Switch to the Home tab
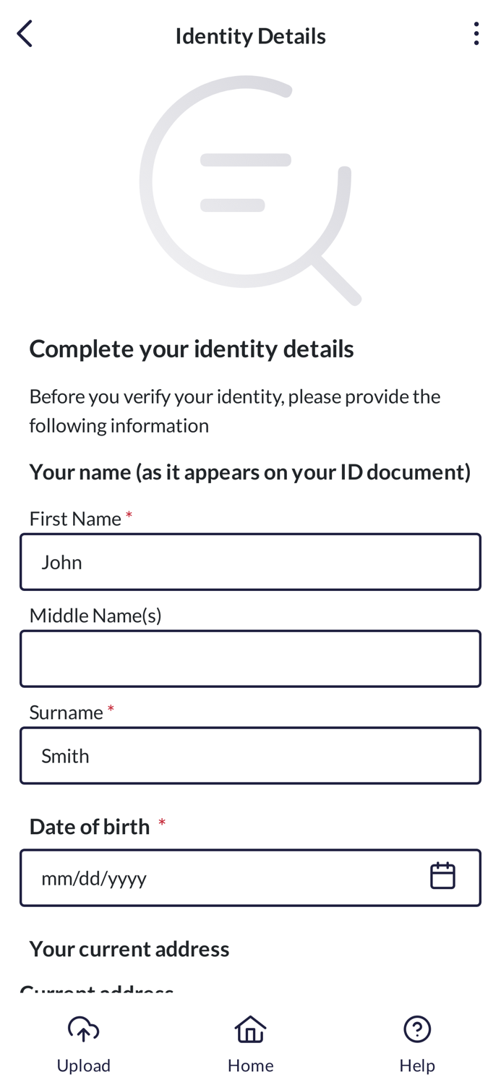Screen dimensions: 501x1085 (x=250, y=1044)
